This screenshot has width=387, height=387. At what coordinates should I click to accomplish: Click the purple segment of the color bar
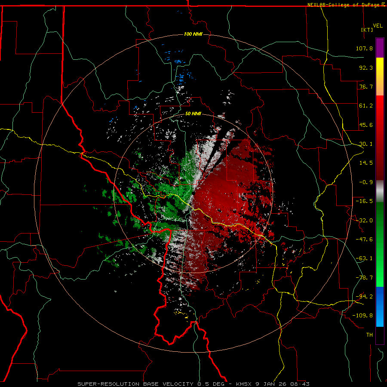[x=380, y=48]
